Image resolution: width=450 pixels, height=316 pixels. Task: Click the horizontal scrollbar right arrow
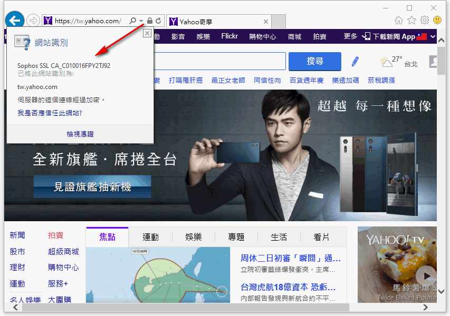click(426, 308)
